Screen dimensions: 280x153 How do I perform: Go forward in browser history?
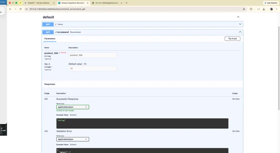(15, 9)
